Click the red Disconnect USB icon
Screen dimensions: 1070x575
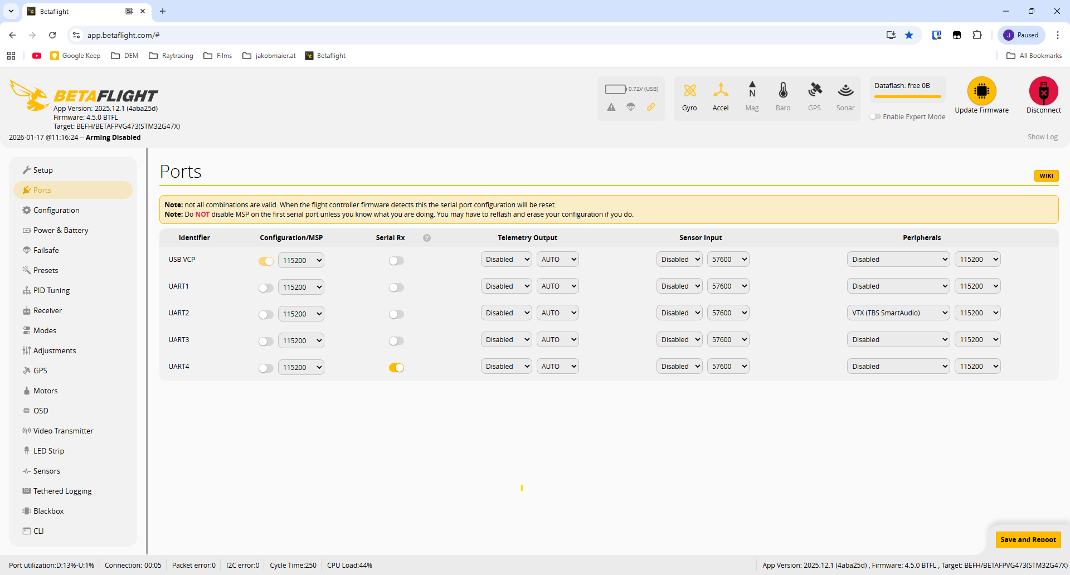tap(1043, 91)
